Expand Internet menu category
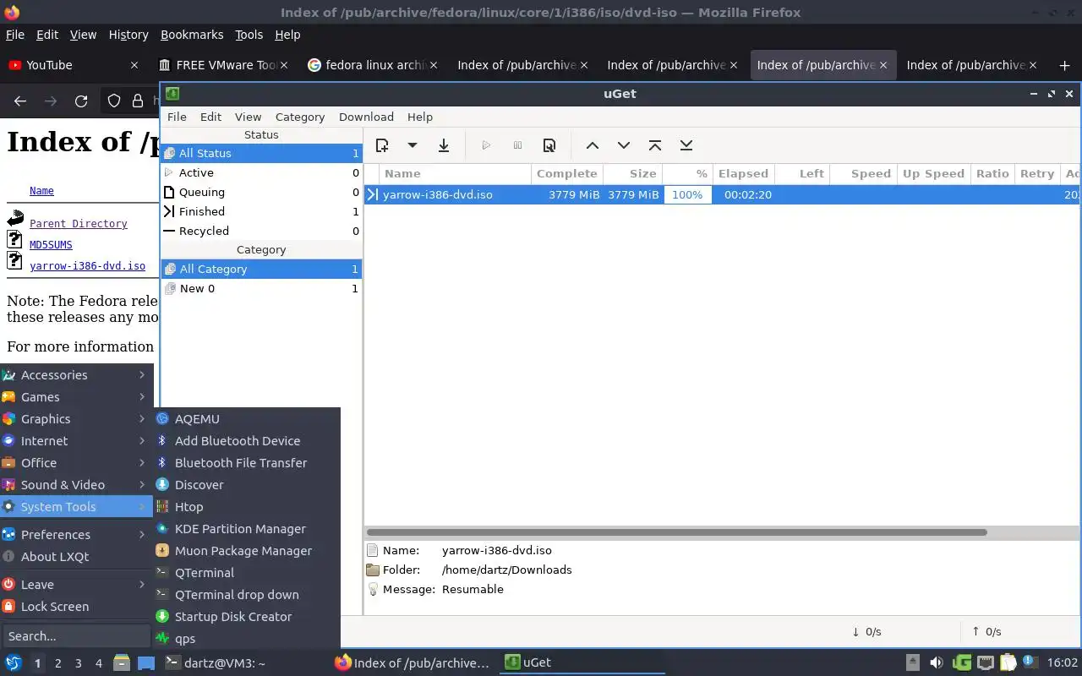Viewport: 1082px width, 676px height. tap(76, 441)
